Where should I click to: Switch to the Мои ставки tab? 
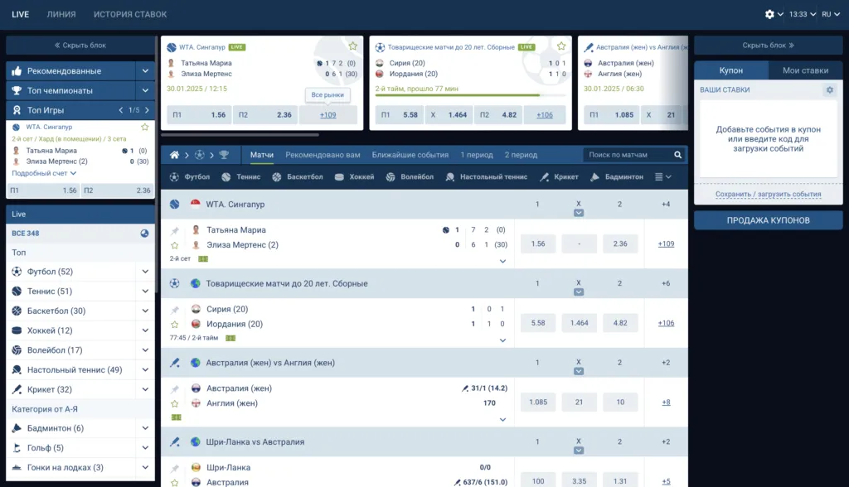805,71
